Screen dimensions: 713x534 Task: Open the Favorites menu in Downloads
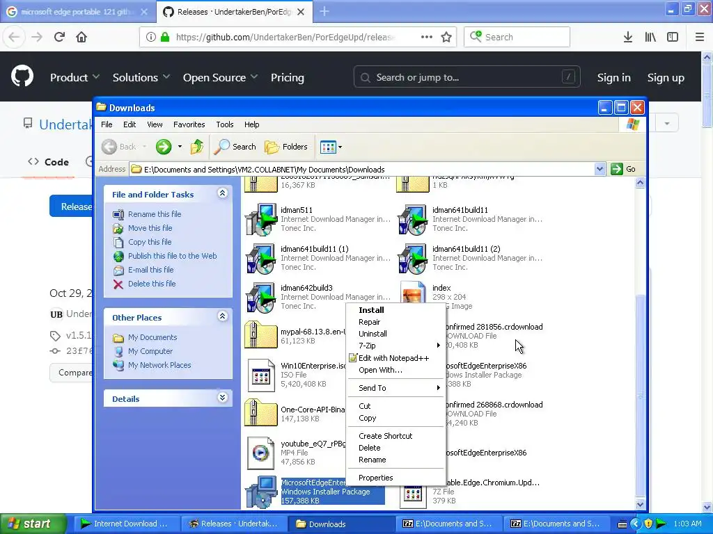pyautogui.click(x=189, y=124)
